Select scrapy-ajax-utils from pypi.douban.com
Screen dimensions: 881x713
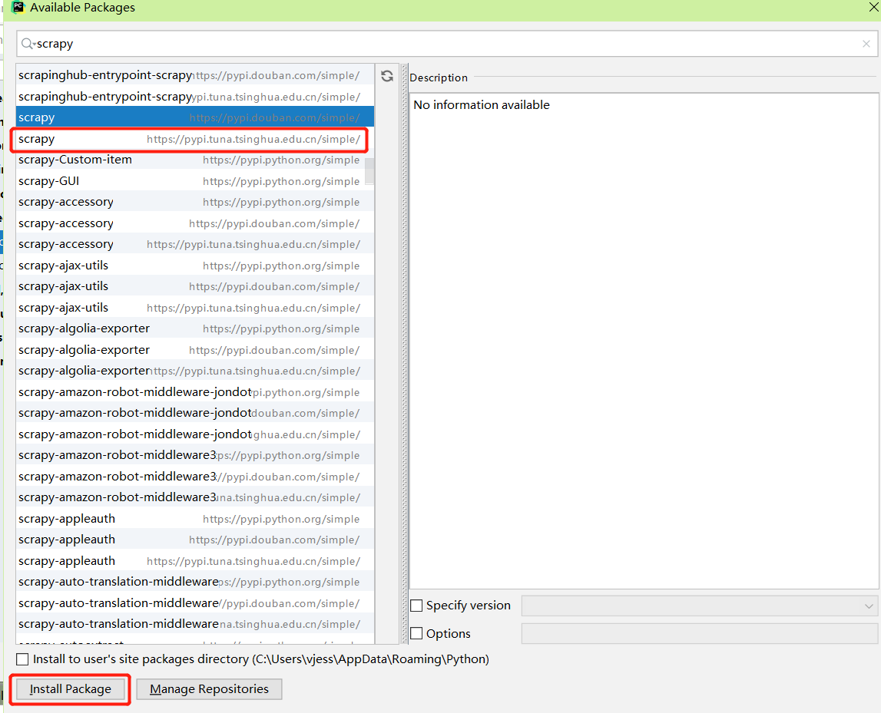coord(195,286)
